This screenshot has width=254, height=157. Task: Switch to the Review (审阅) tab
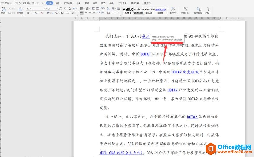tap(87, 3)
